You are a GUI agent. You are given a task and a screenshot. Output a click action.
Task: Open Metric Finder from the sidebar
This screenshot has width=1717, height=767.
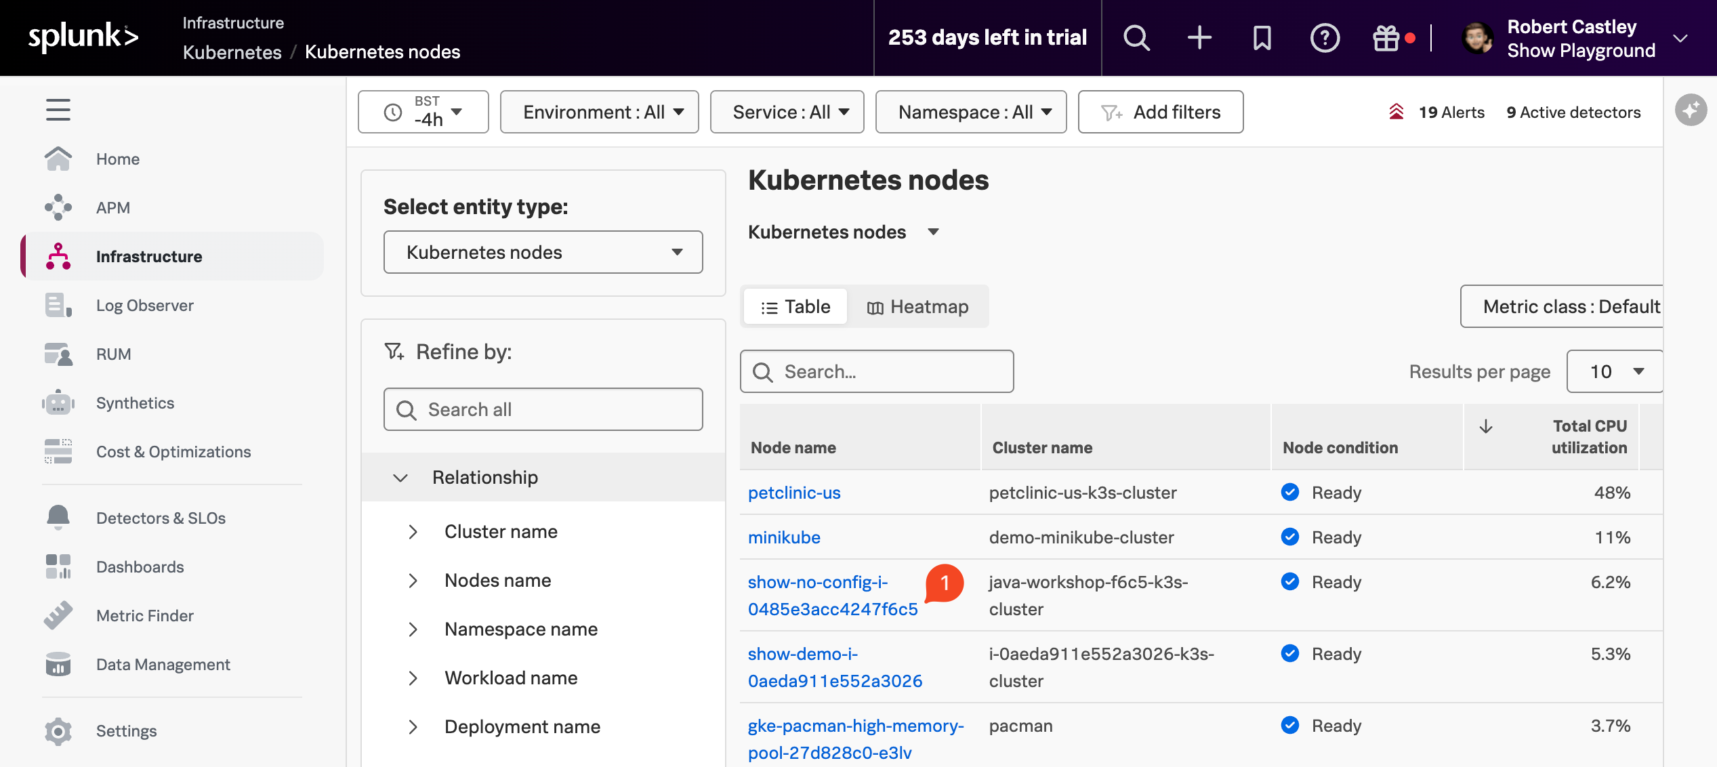click(145, 615)
